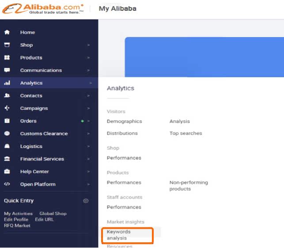Open Edit Profile quick entry
Viewport: 284px width, 248px height.
click(x=16, y=220)
